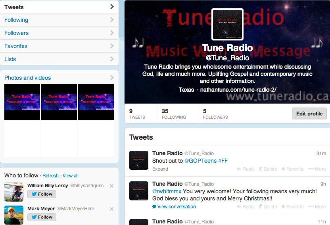Follow William Billy Leroy
Viewport: 330px width, 225px height.
coord(42,194)
